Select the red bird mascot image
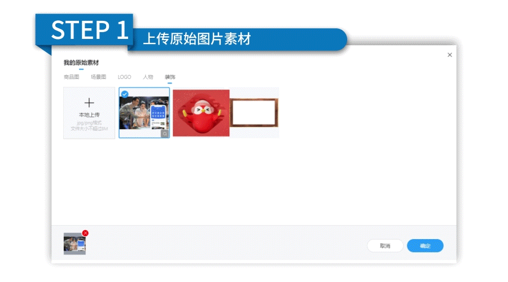The image size is (508, 282). (201, 113)
